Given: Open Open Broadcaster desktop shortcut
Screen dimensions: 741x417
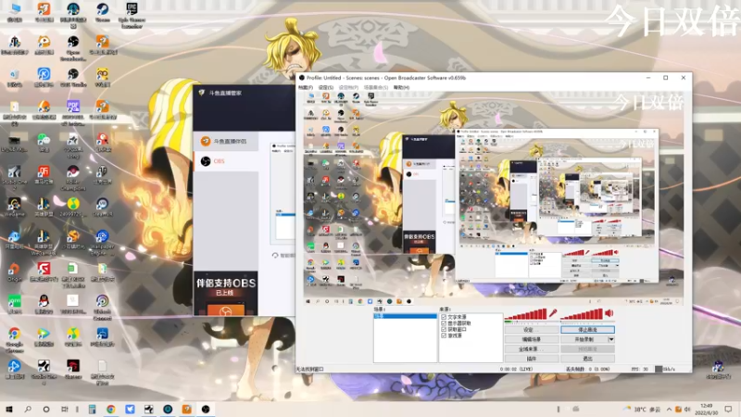Looking at the screenshot, I should coord(73,48).
